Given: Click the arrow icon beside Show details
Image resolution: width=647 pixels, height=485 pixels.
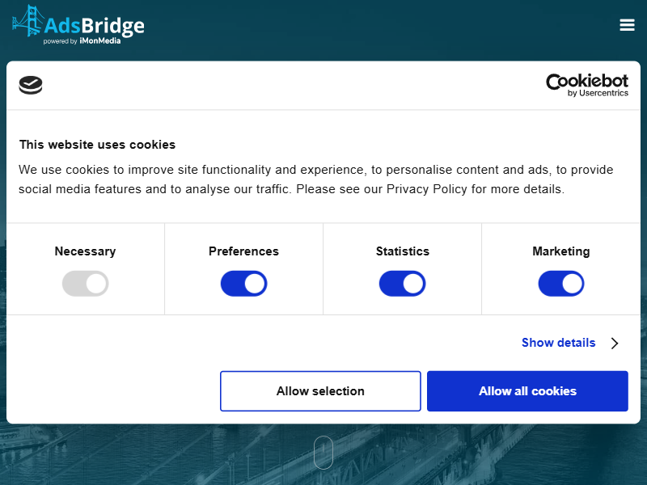Looking at the screenshot, I should pos(615,343).
